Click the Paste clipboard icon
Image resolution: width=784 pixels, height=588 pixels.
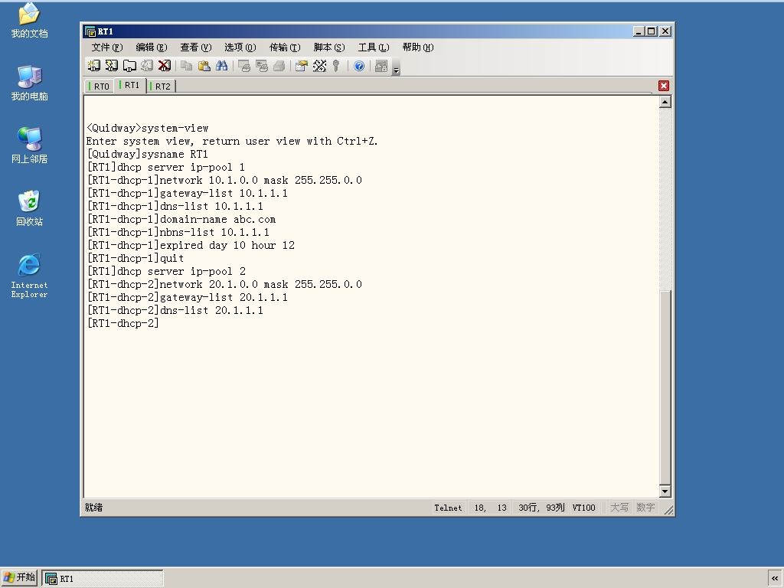(204, 66)
